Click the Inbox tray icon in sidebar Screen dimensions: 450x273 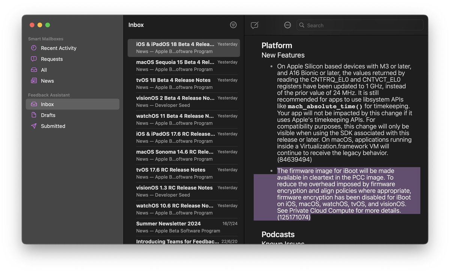click(x=34, y=104)
